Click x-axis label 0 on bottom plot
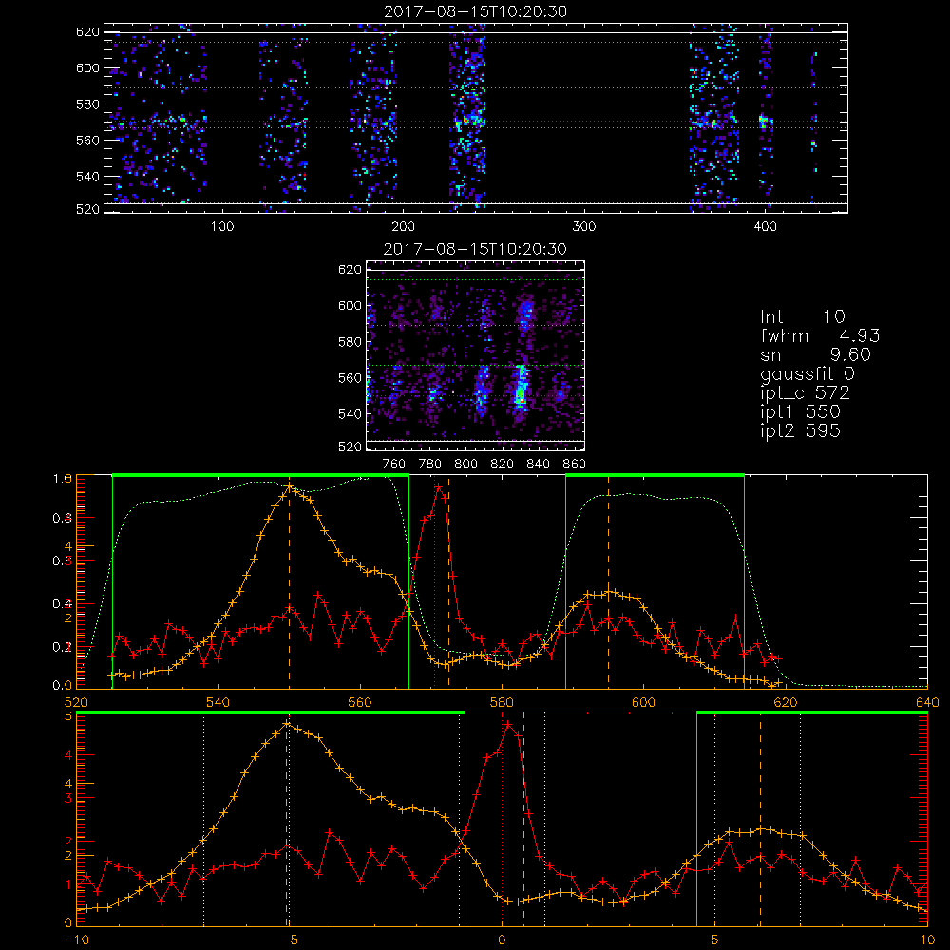The height and width of the screenshot is (950, 950). 502,940
